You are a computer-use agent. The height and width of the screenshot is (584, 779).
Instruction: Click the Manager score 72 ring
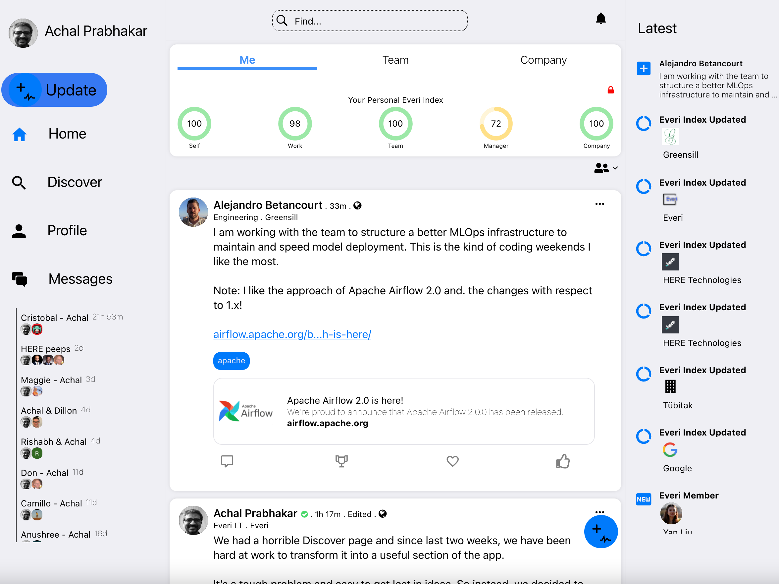(x=495, y=124)
